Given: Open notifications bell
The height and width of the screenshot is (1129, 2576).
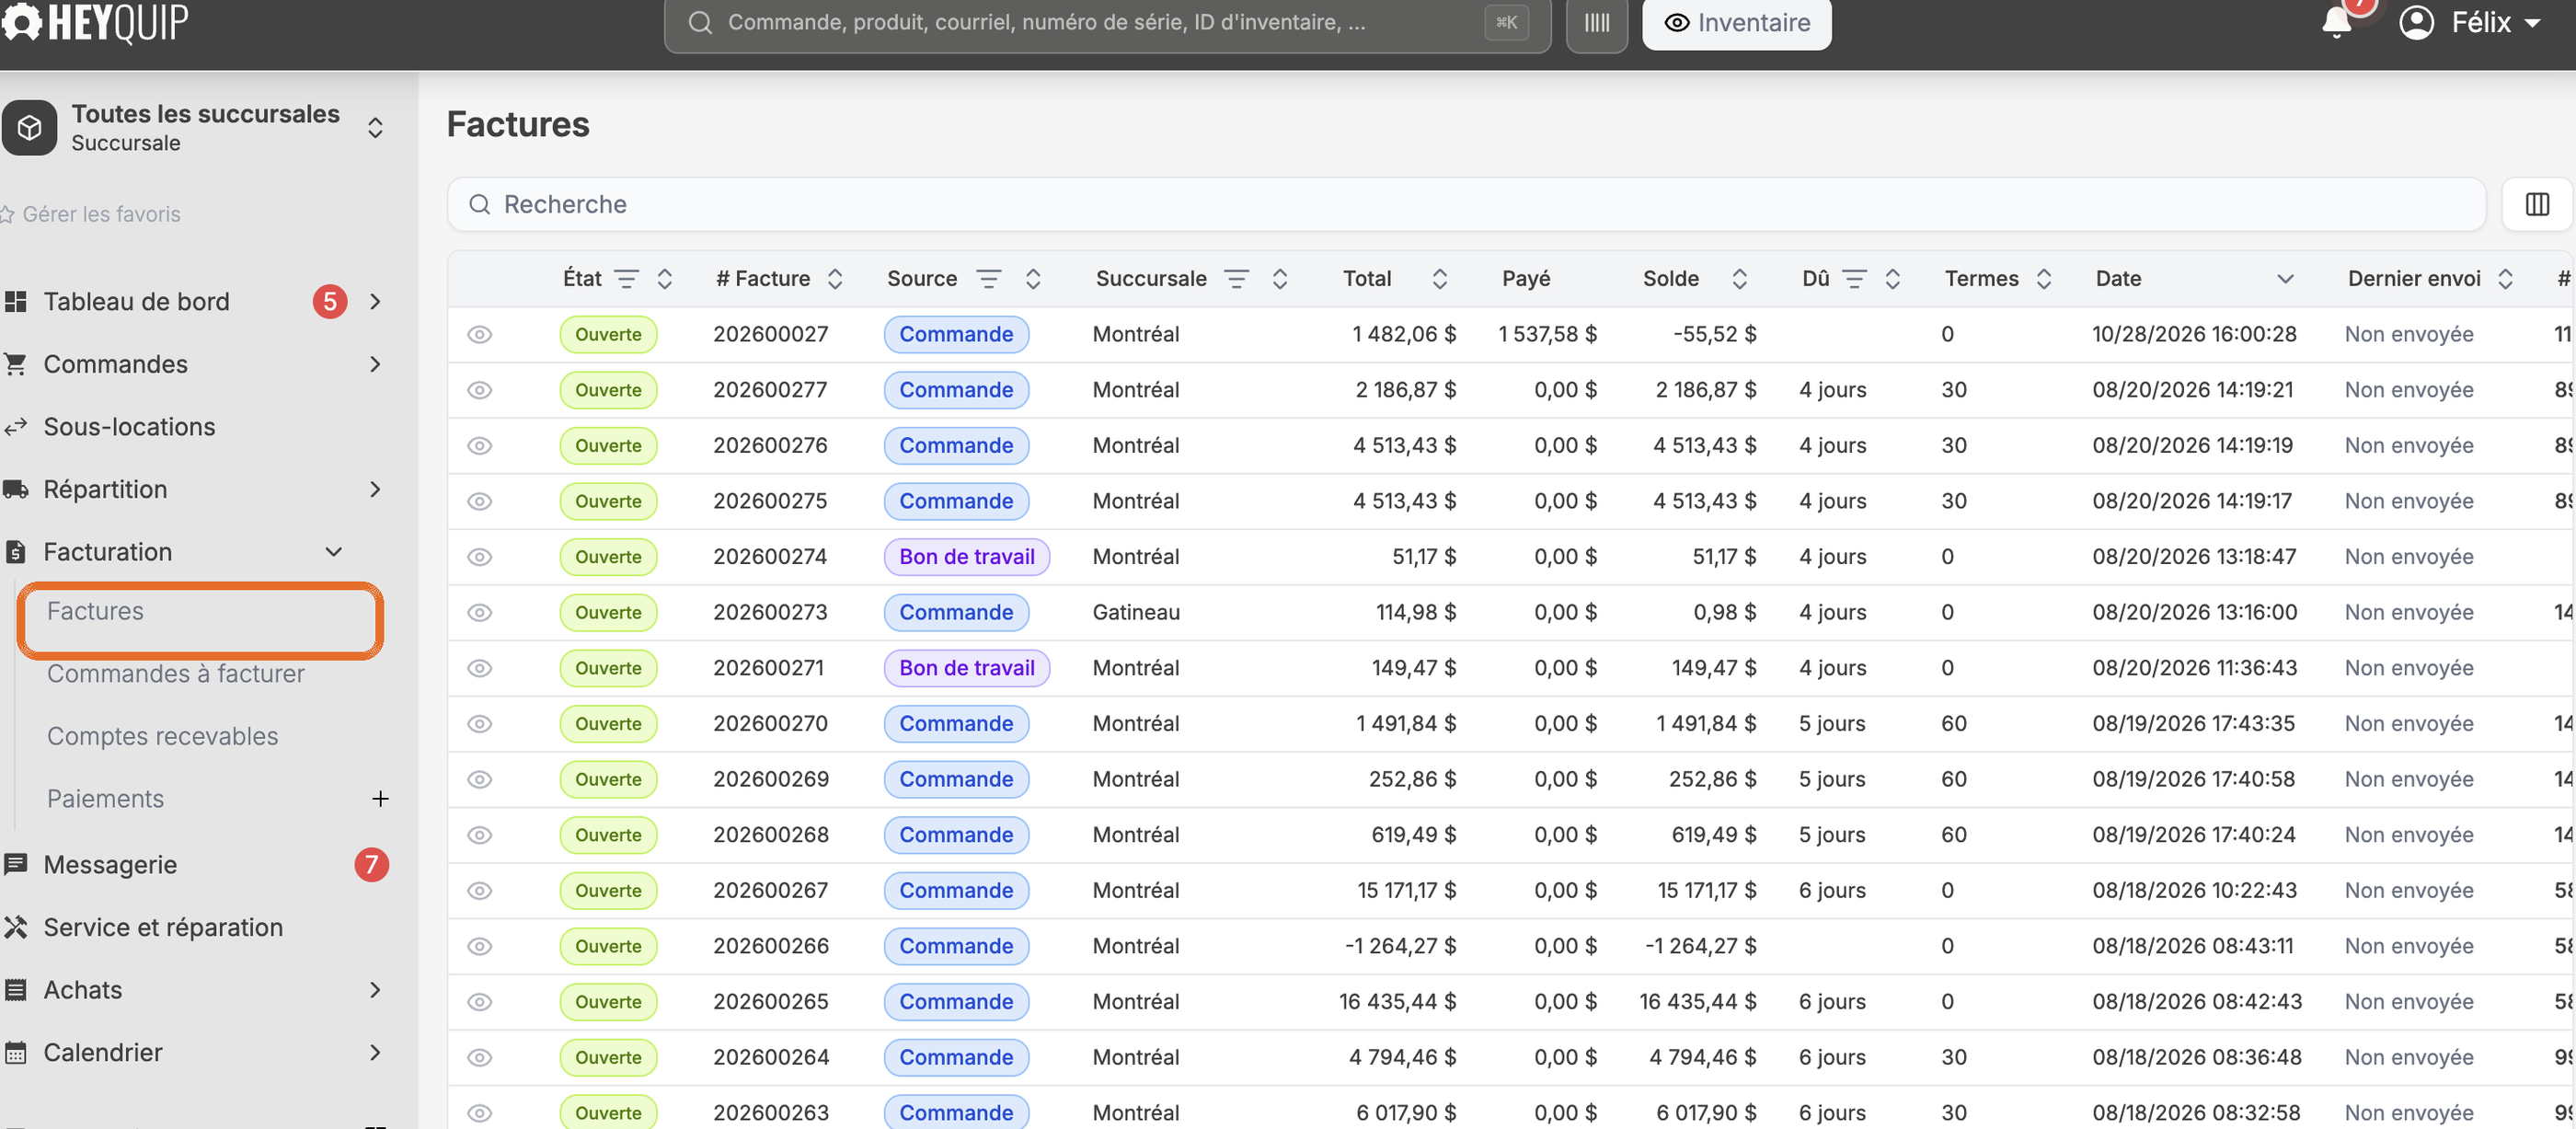Looking at the screenshot, I should (x=2336, y=22).
